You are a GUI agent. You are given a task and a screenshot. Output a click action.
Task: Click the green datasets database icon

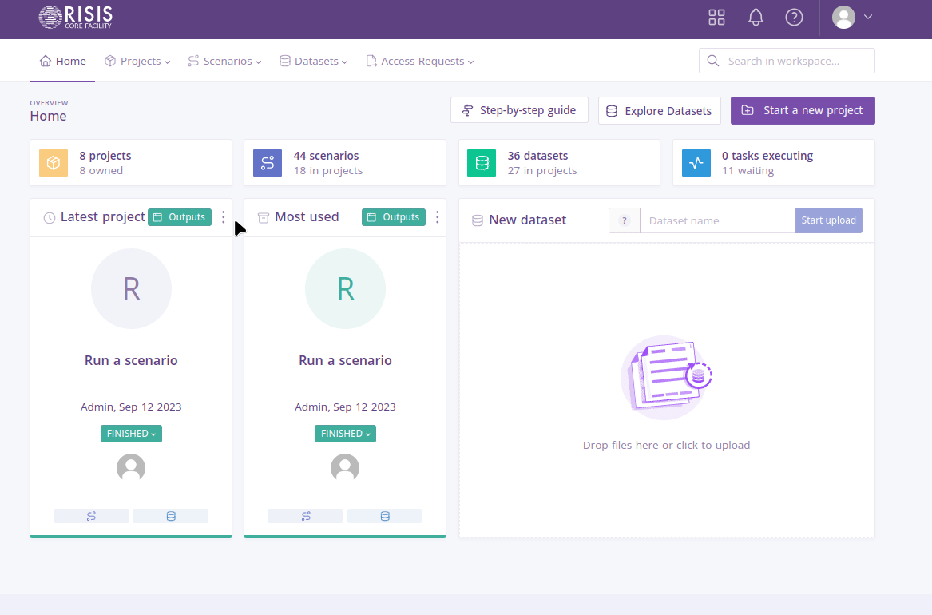coord(482,163)
